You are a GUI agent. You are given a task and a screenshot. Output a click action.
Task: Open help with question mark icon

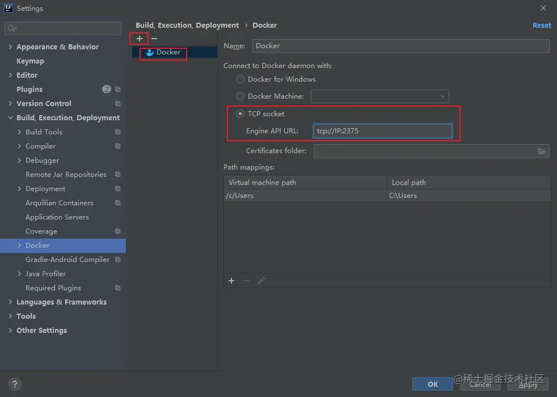15,384
